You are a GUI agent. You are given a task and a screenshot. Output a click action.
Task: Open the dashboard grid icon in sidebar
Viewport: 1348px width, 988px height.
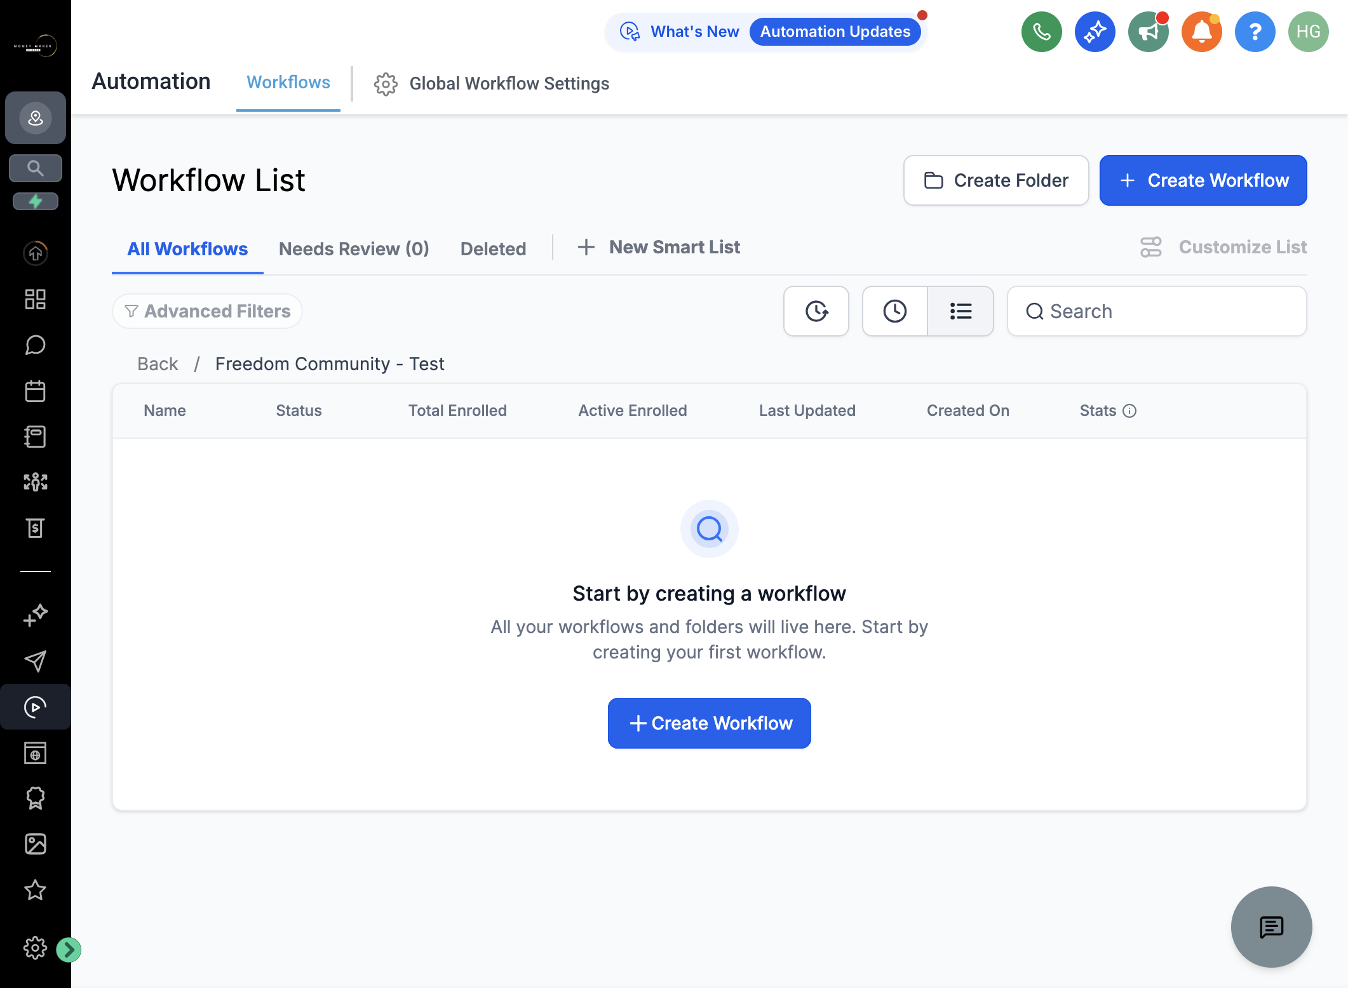[x=36, y=299]
